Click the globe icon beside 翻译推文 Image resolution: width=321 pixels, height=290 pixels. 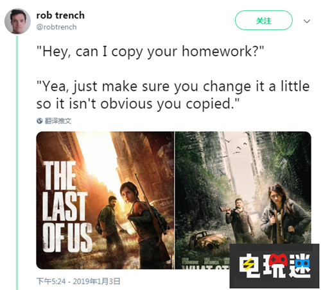tap(39, 121)
